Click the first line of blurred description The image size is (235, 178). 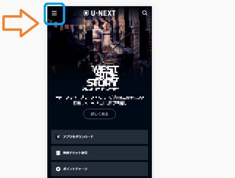pyautogui.click(x=99, y=98)
